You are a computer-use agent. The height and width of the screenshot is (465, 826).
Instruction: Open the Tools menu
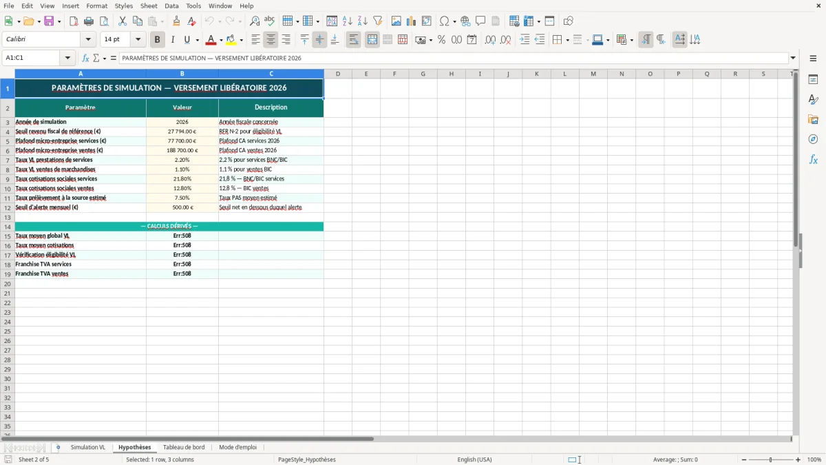pyautogui.click(x=193, y=6)
